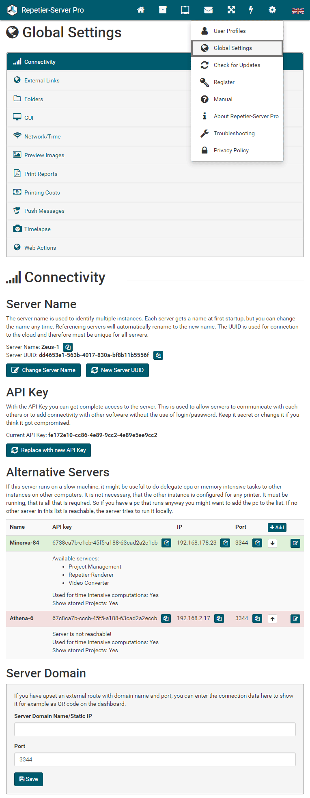
Task: Copy the Minerva-84 API key
Action: [x=166, y=543]
